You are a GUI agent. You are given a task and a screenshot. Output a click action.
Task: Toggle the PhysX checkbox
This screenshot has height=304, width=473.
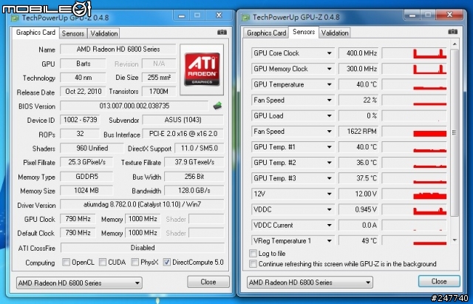point(135,262)
